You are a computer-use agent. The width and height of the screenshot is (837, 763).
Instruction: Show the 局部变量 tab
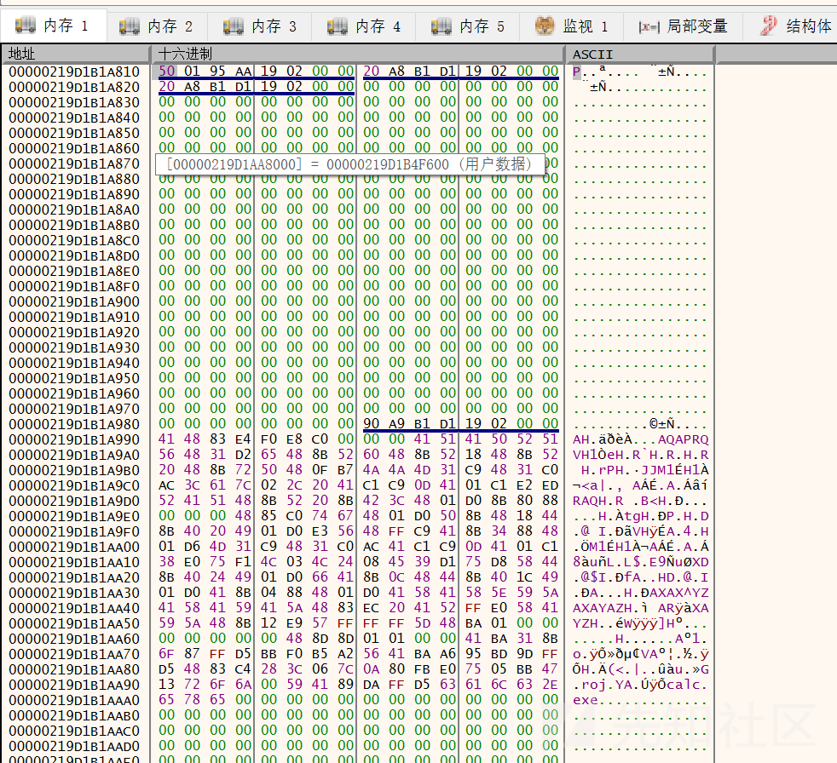(x=684, y=26)
